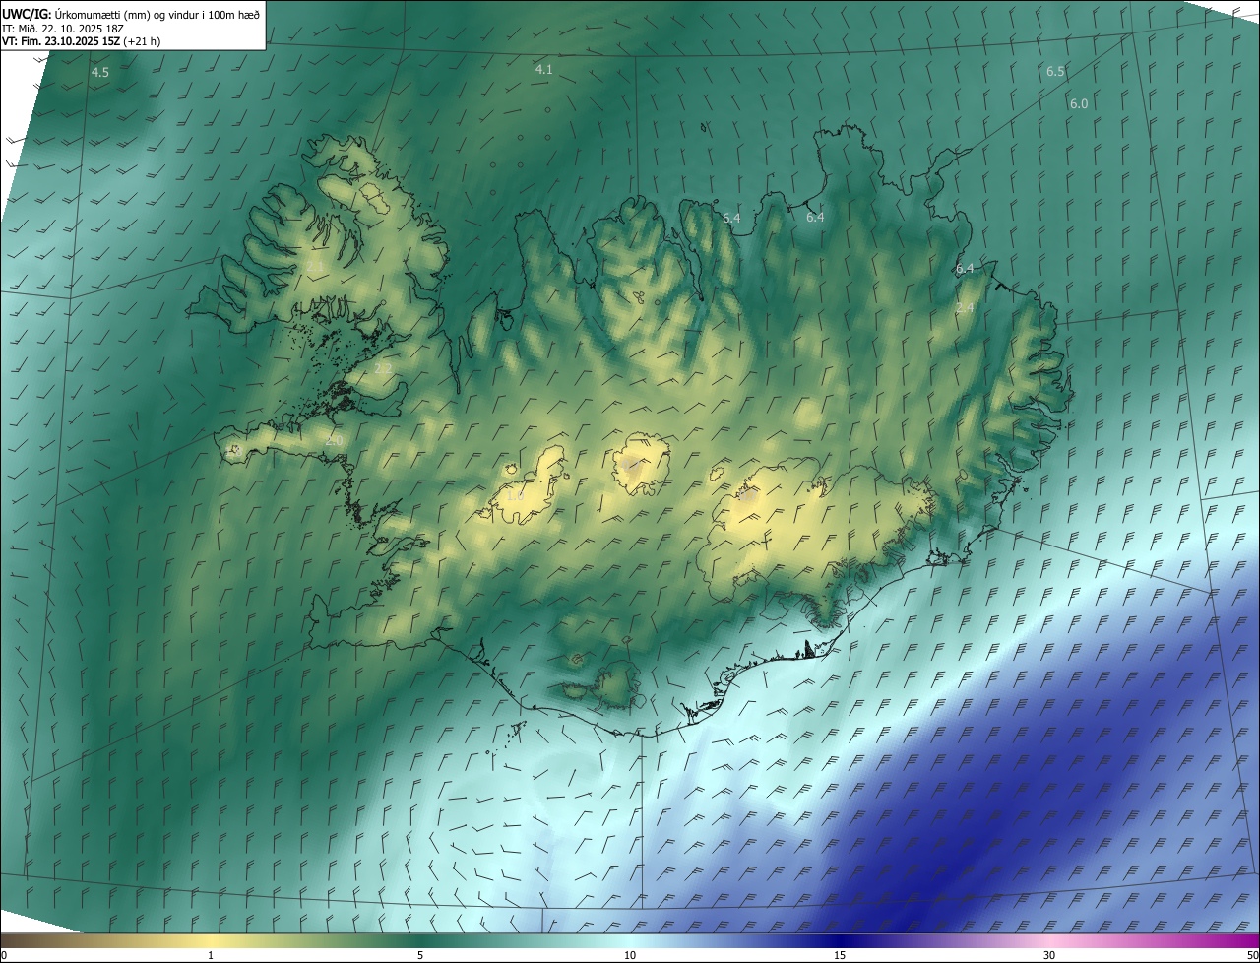
Task: Click the 30 tick label on the color scale
Action: [x=1049, y=955]
